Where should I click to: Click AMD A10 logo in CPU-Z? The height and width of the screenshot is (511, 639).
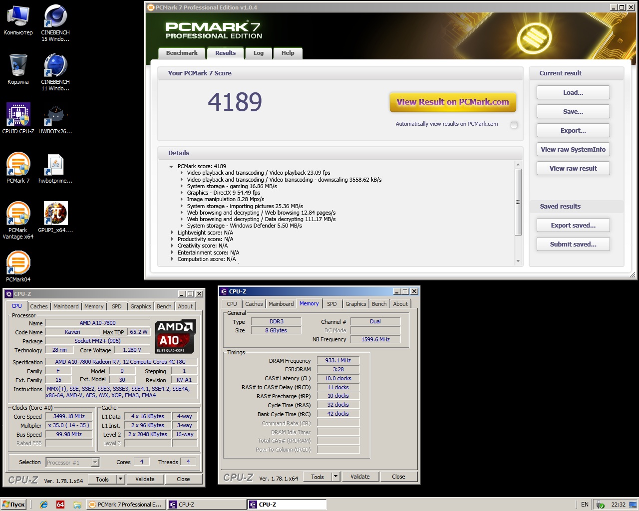pyautogui.click(x=176, y=336)
